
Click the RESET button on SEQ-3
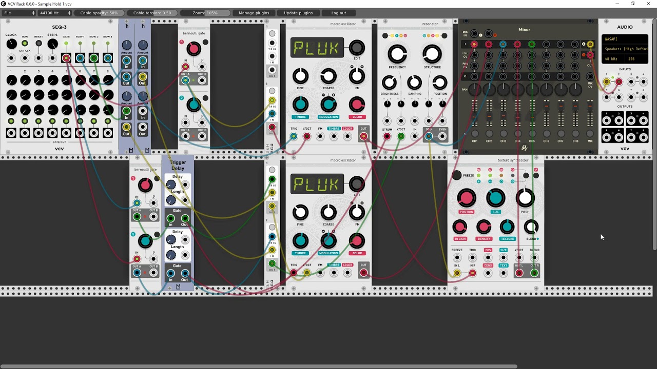click(38, 44)
